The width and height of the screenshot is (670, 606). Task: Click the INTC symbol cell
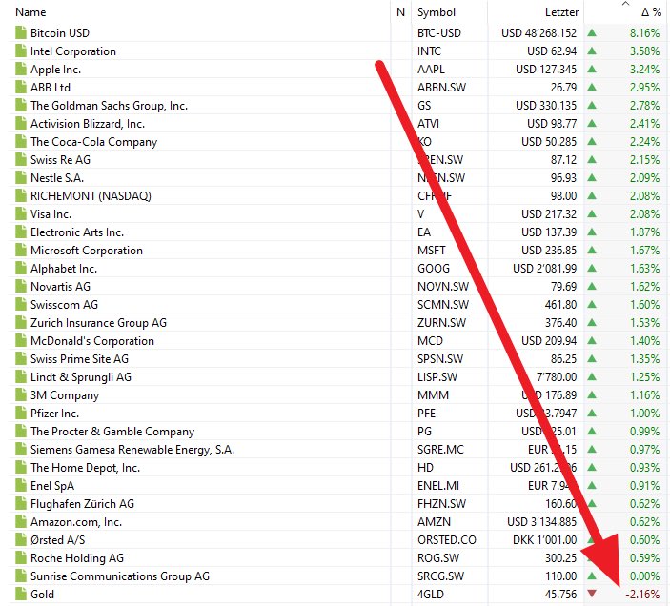click(429, 50)
